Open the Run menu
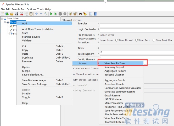174x126 pixels. tap(23, 9)
